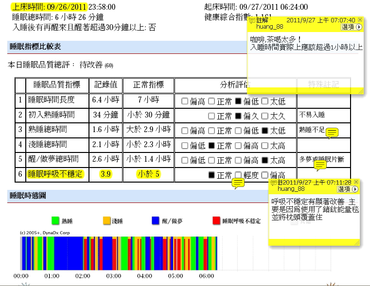Click the orange 淺睡 legend swatch
This screenshot has width=370, height=286.
tap(106, 221)
